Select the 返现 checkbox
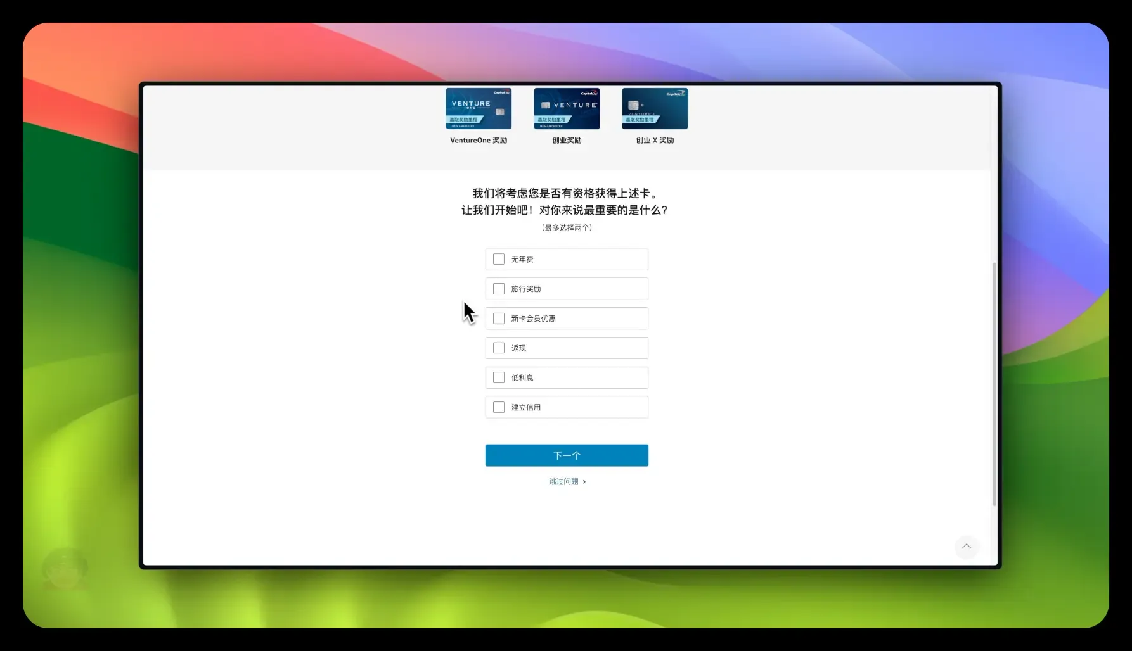 pos(499,348)
